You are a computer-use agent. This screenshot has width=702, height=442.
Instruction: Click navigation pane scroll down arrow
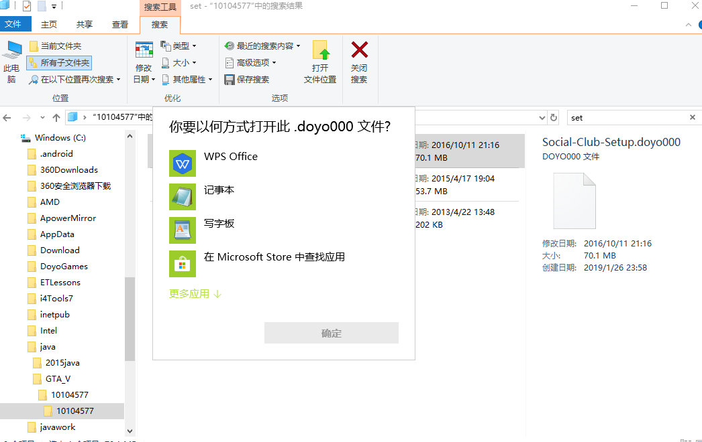click(x=130, y=431)
